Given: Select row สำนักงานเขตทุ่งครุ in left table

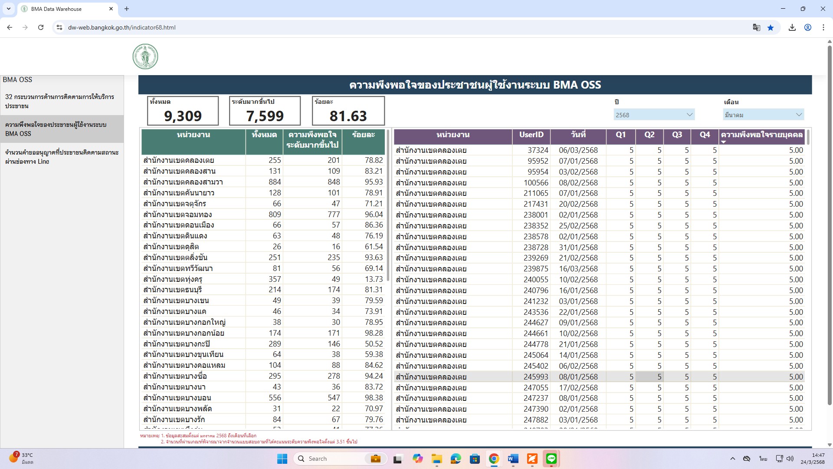Looking at the screenshot, I should (x=263, y=279).
